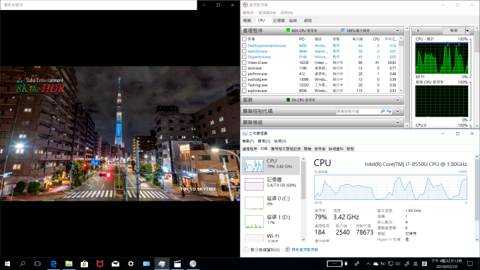Check the Video.UI.exe process checkbox
This screenshot has height=270, width=480.
[x=244, y=63]
